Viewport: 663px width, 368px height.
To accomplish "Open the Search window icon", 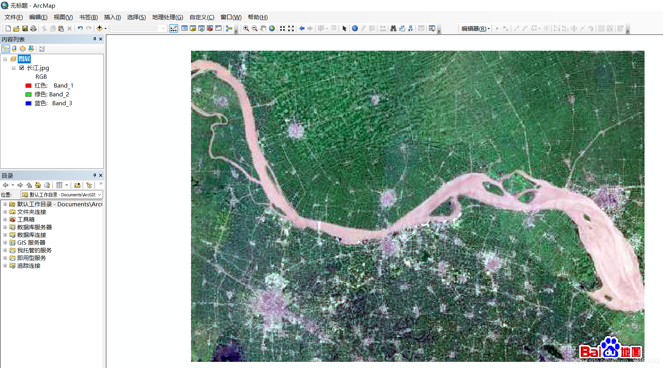I will [201, 28].
